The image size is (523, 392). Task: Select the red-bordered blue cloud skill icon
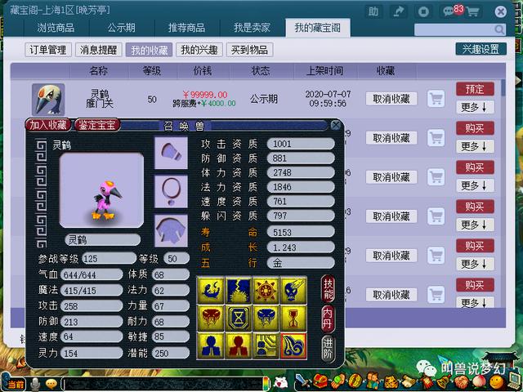(293, 345)
